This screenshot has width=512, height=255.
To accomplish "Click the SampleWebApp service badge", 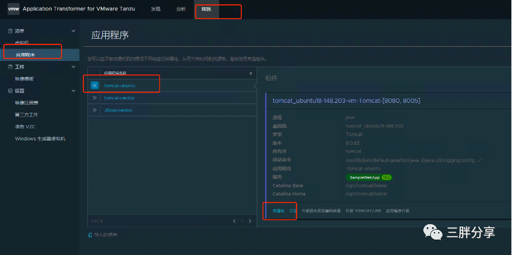I will (369, 177).
